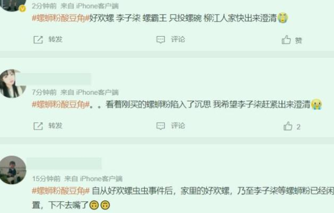Click repost icon on first post

pyautogui.click(x=38, y=40)
